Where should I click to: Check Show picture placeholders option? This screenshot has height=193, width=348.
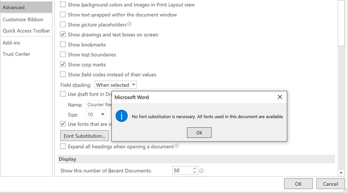(63, 24)
